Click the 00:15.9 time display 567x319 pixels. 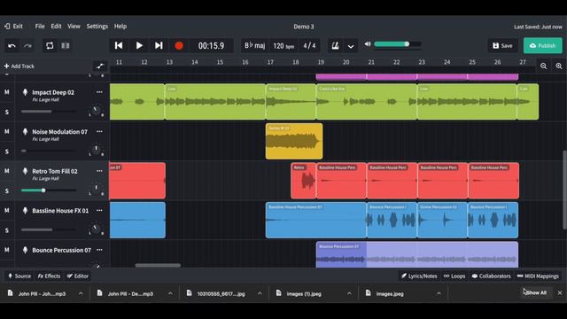click(x=211, y=46)
